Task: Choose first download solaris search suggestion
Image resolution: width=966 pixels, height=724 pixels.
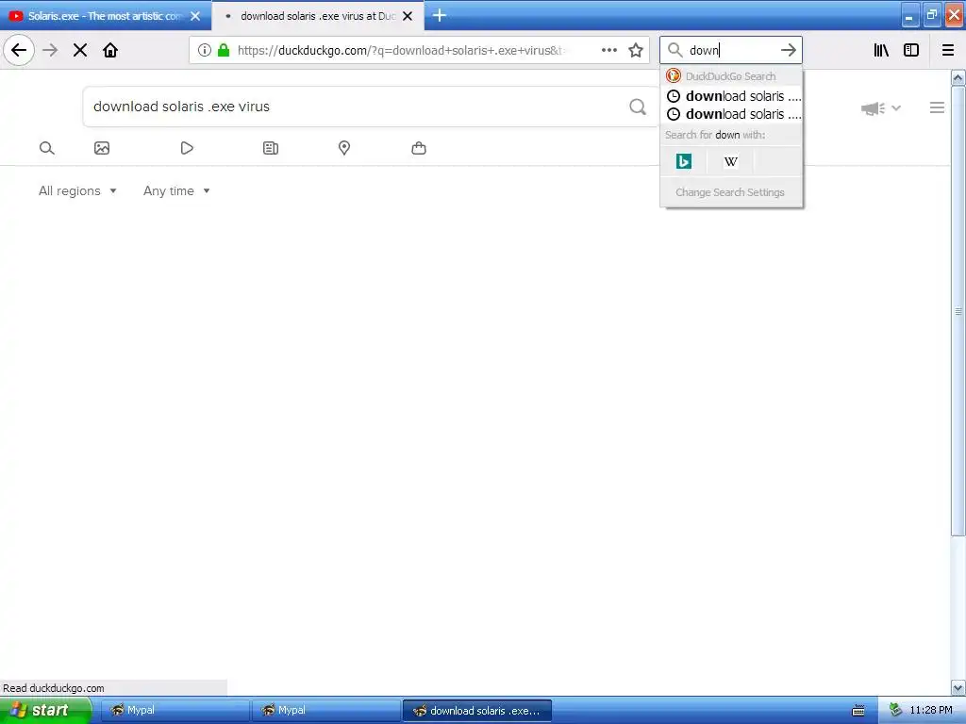Action: click(x=732, y=96)
